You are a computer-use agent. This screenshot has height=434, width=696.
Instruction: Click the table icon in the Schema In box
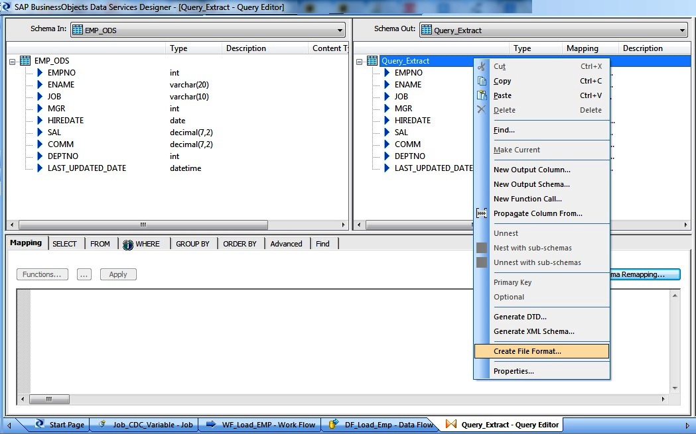[77, 30]
